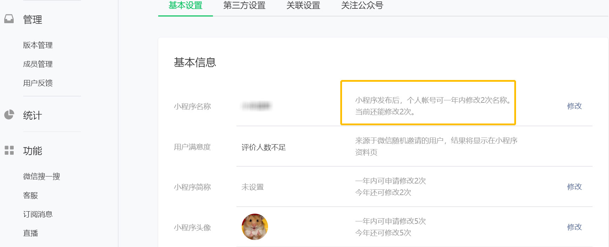This screenshot has height=247, width=609.
Task: Open the 关注公众号 tab
Action: point(362,5)
